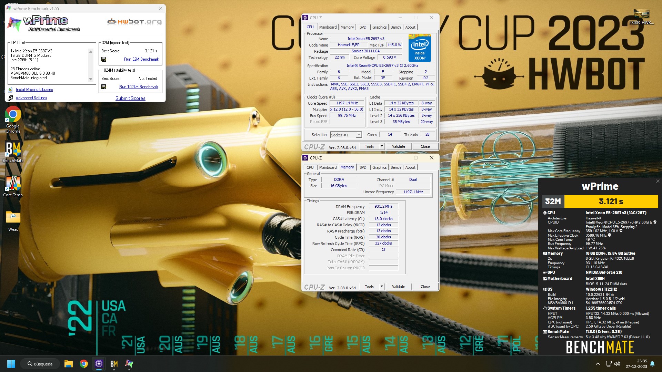
Task: Click the save icon for 1024M score
Action: click(104, 87)
